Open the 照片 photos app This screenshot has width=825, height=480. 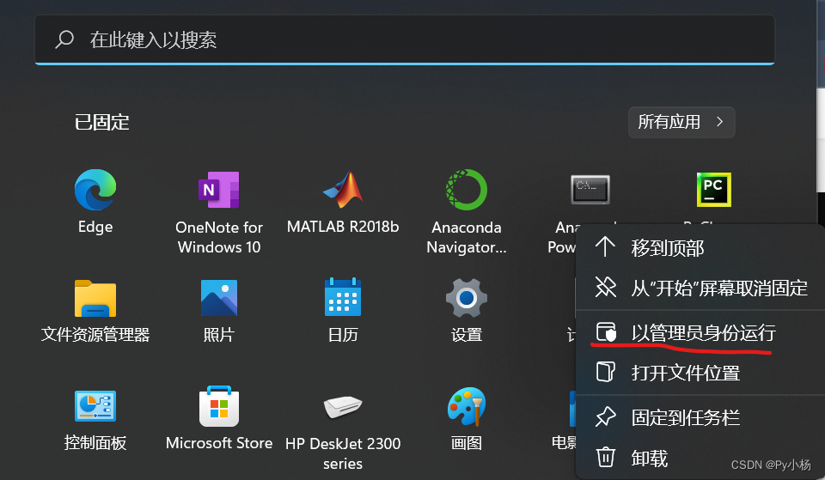click(x=219, y=298)
